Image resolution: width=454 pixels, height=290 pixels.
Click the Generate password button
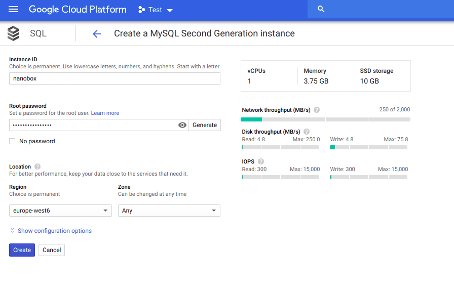coord(205,125)
